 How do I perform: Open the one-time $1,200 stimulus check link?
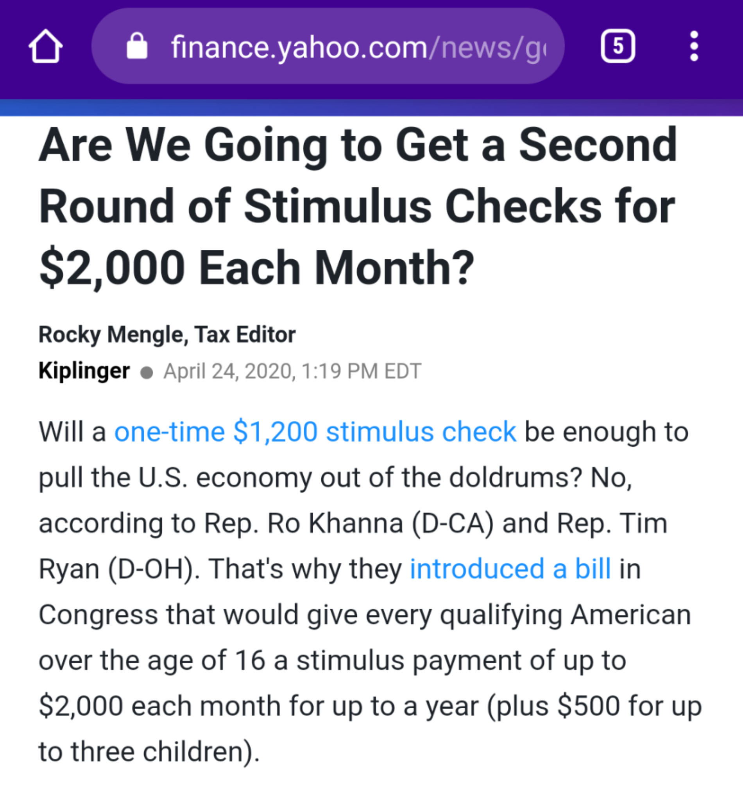pyautogui.click(x=315, y=432)
